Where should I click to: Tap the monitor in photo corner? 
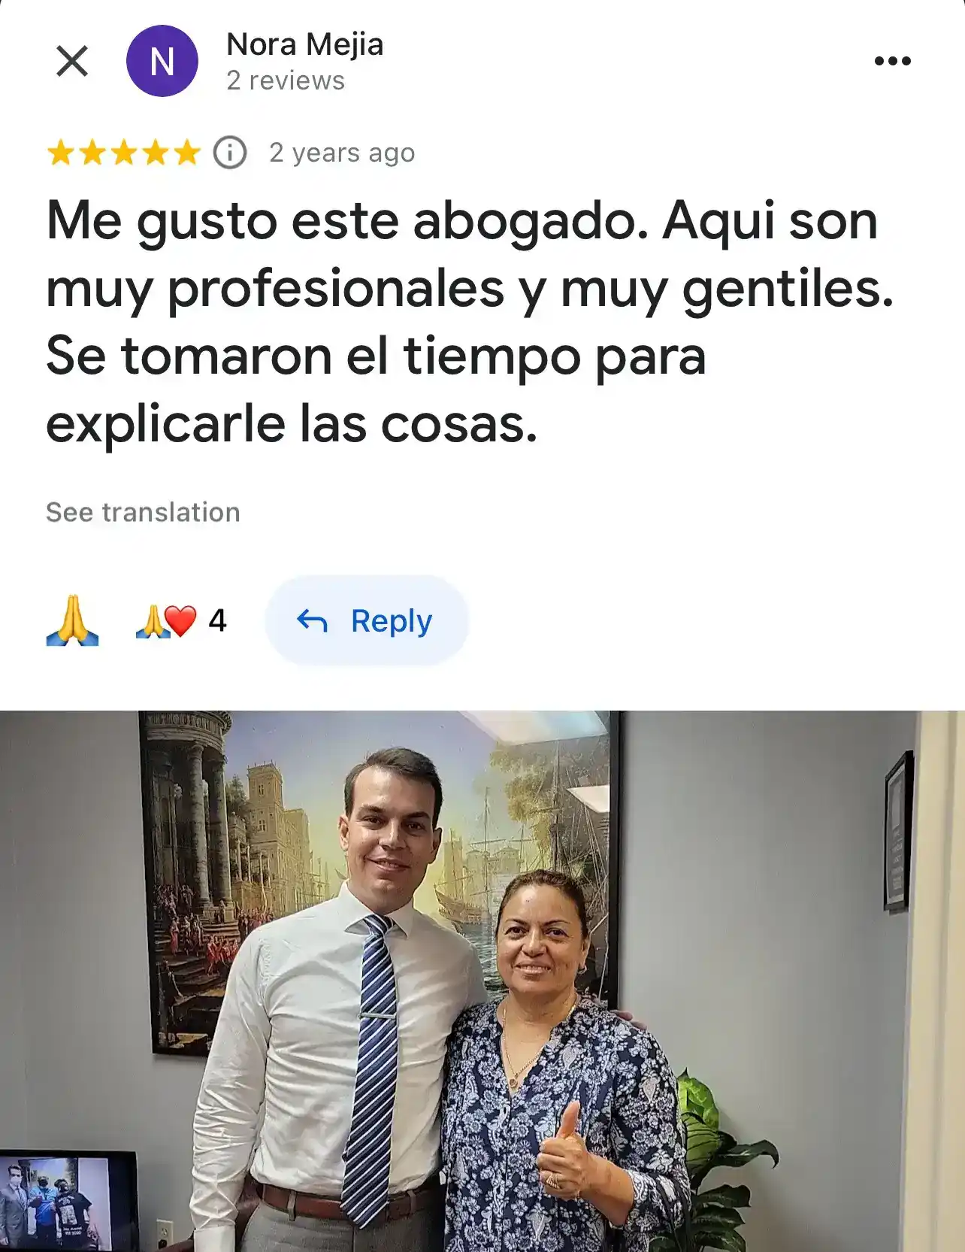pyautogui.click(x=68, y=1201)
